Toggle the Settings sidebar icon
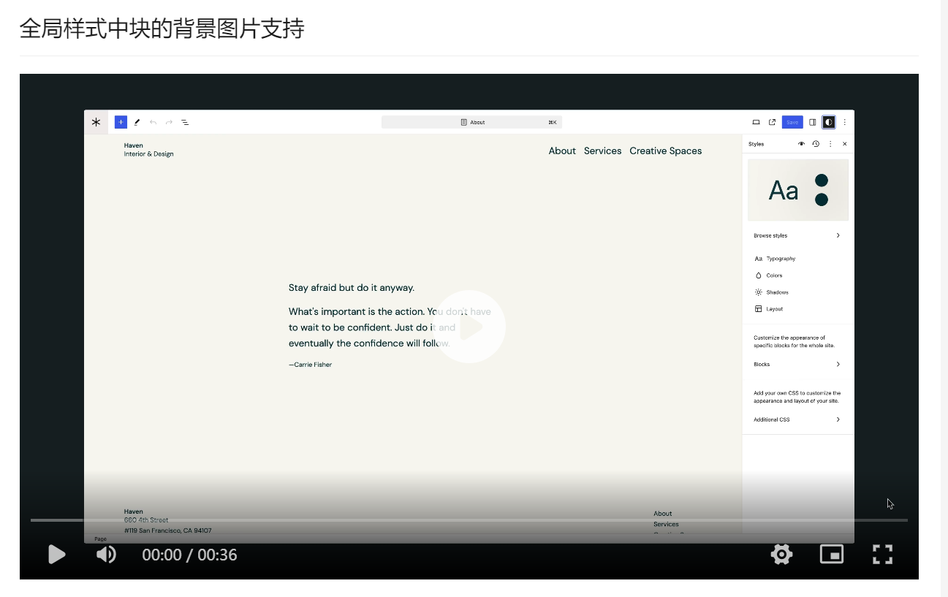948x597 pixels. 813,122
